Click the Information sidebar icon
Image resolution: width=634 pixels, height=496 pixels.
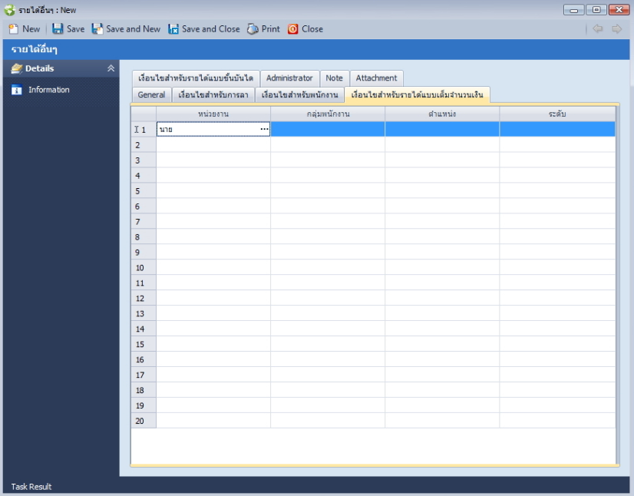[x=17, y=90]
